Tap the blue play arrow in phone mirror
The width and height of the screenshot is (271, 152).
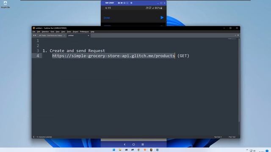click(162, 18)
